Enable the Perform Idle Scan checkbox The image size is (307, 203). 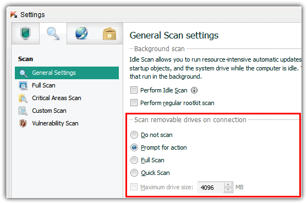[x=134, y=90]
